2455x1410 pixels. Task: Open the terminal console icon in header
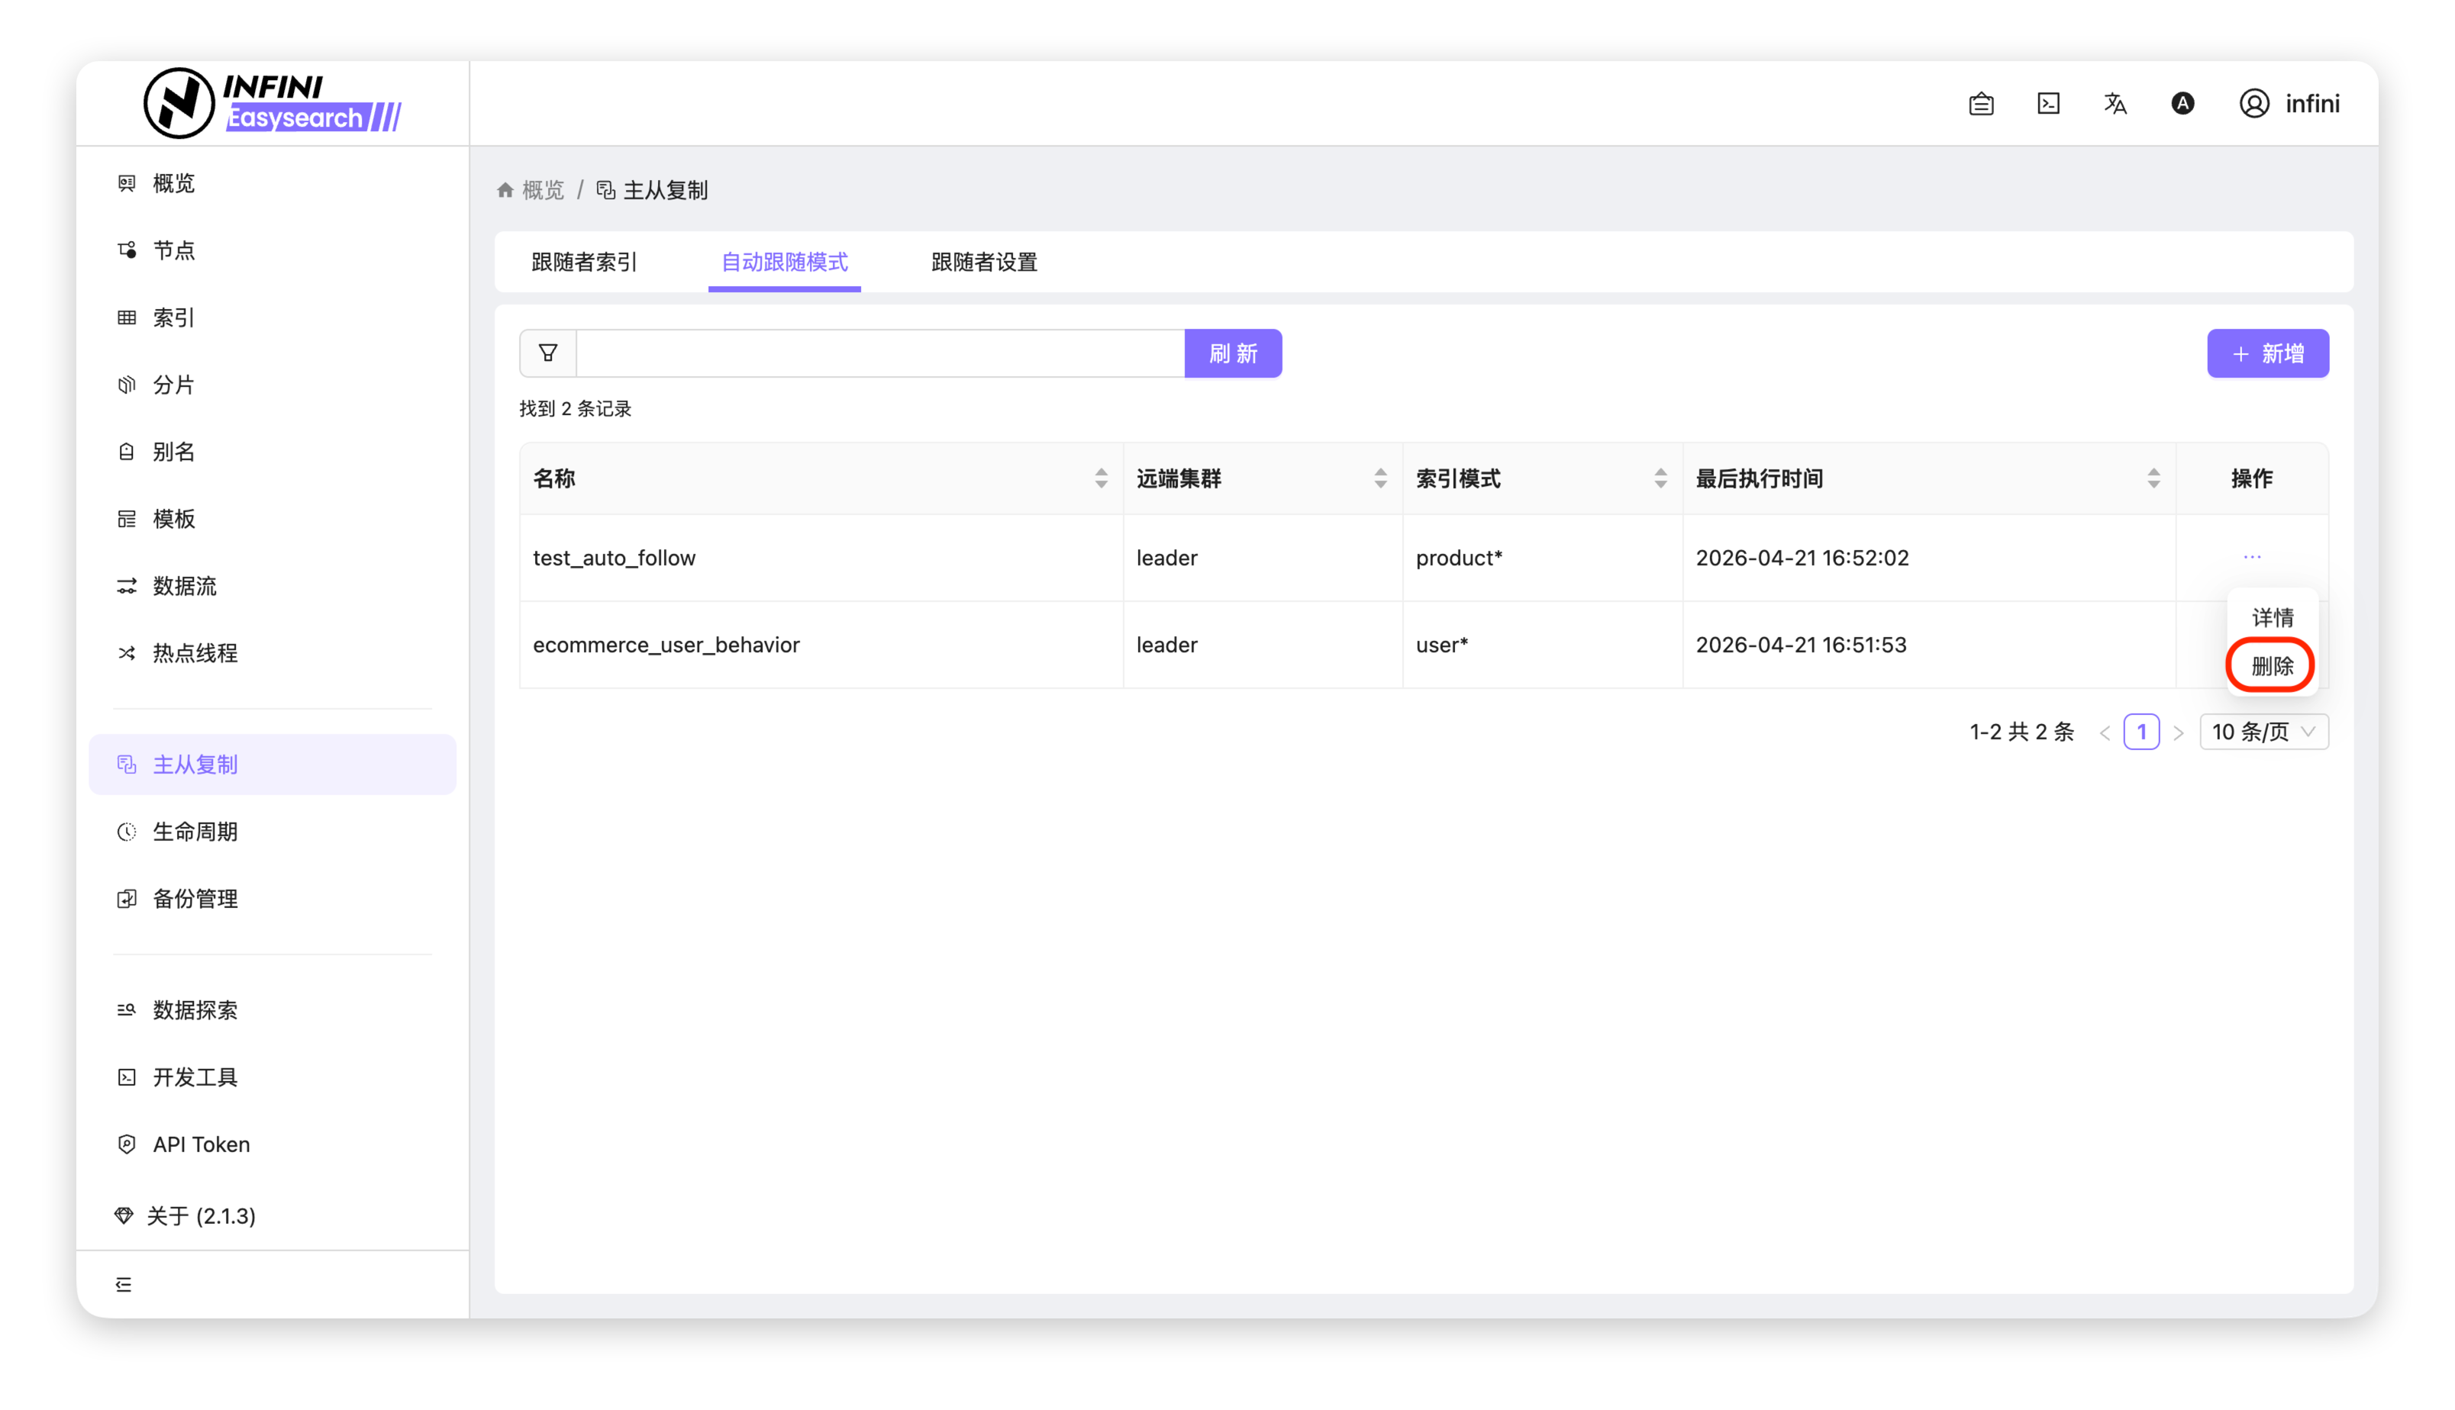(2048, 104)
